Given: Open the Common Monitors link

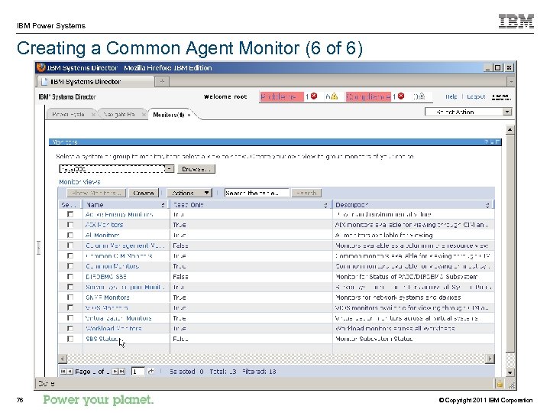Looking at the screenshot, I should (112, 266).
